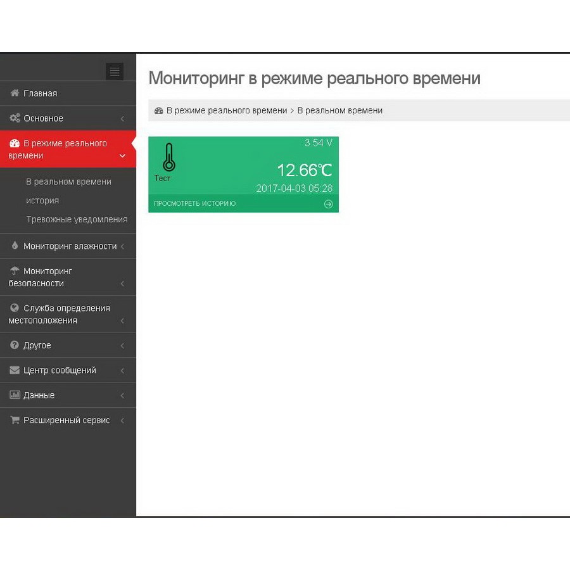The height and width of the screenshot is (570, 570).
Task: Open the история submenu item
Action: [42, 201]
